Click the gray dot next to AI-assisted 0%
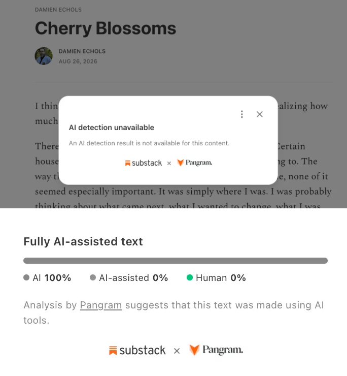 [93, 278]
